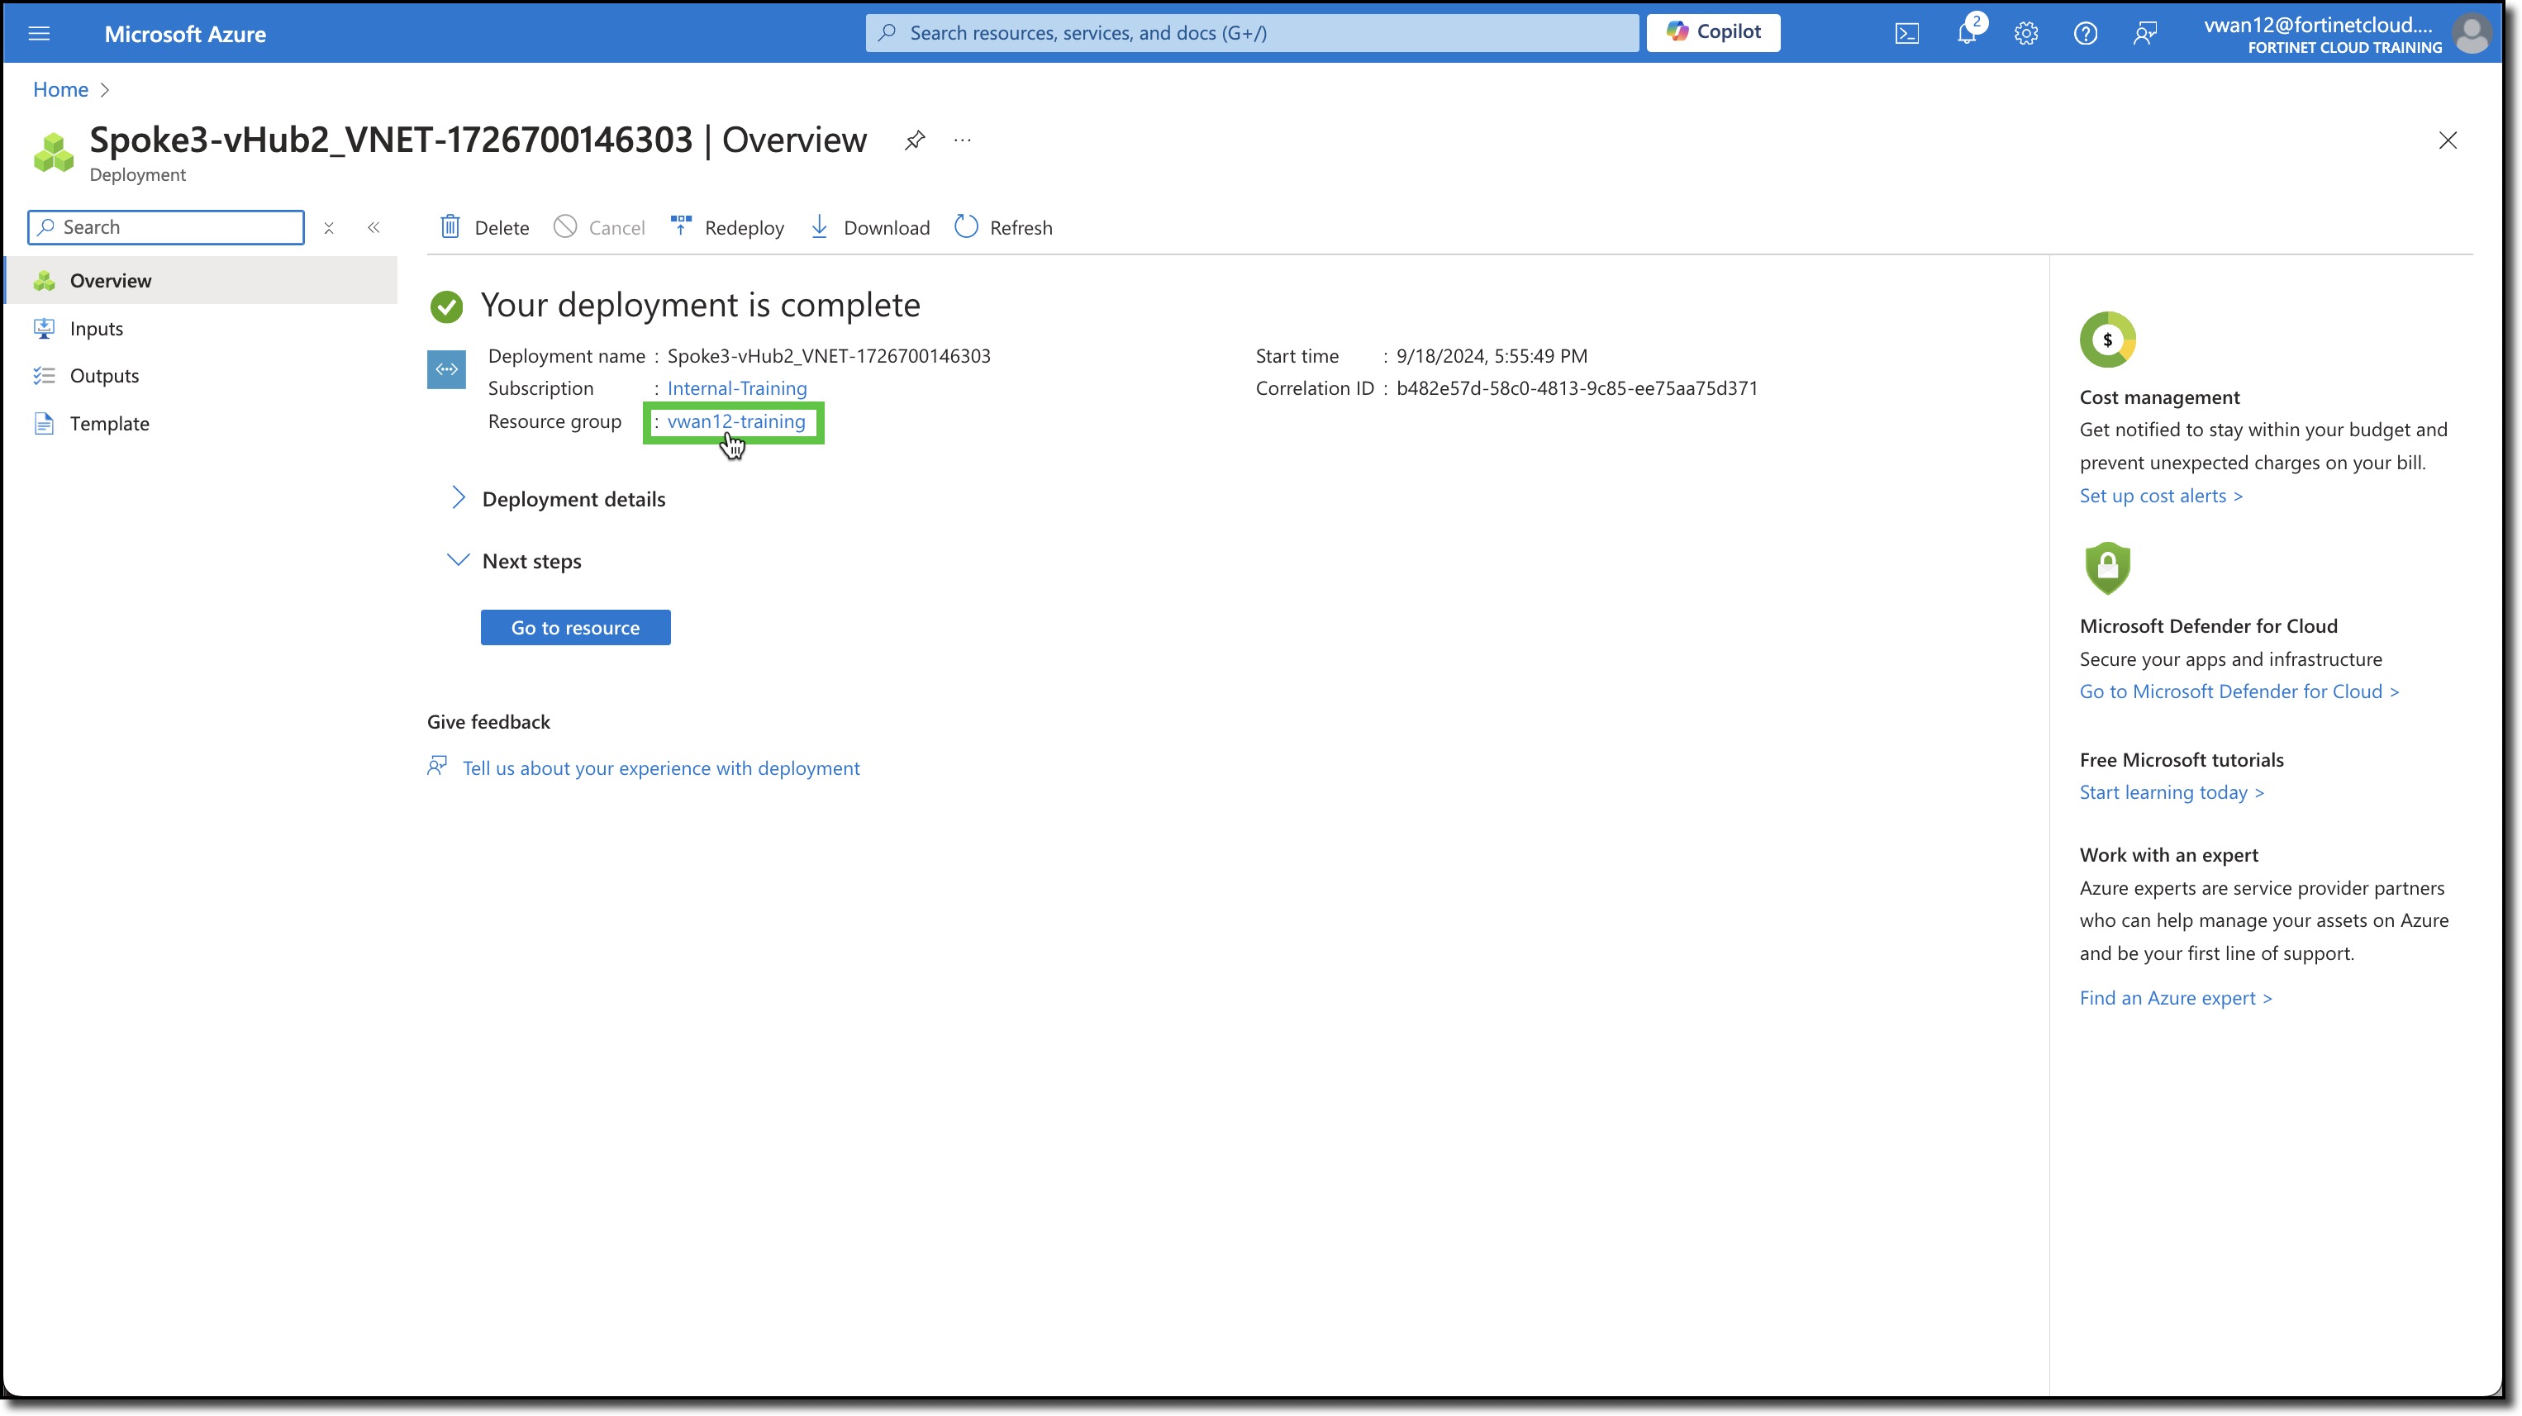Open the hamburger portal menu
2522x1416 pixels.
click(39, 34)
